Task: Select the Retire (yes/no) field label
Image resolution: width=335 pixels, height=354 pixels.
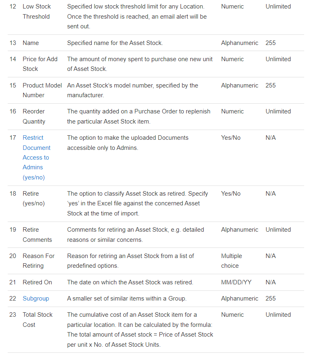Action: pyautogui.click(x=34, y=198)
